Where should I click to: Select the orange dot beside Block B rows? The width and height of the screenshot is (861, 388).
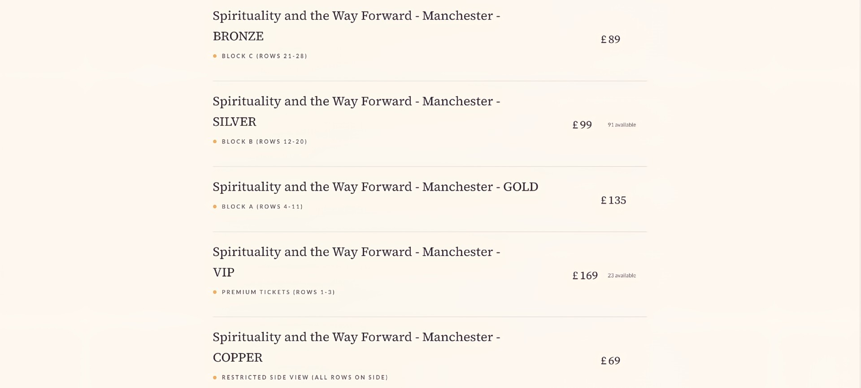(215, 141)
